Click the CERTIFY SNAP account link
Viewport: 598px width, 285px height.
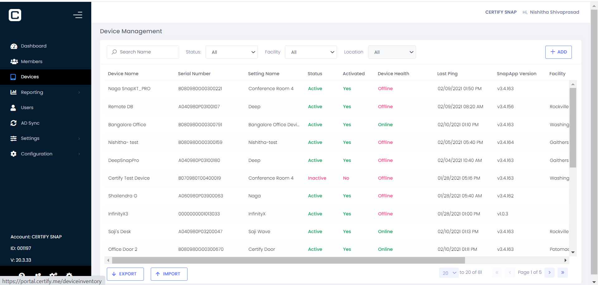tap(501, 12)
